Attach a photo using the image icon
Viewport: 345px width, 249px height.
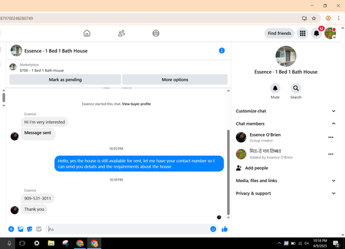point(21,229)
